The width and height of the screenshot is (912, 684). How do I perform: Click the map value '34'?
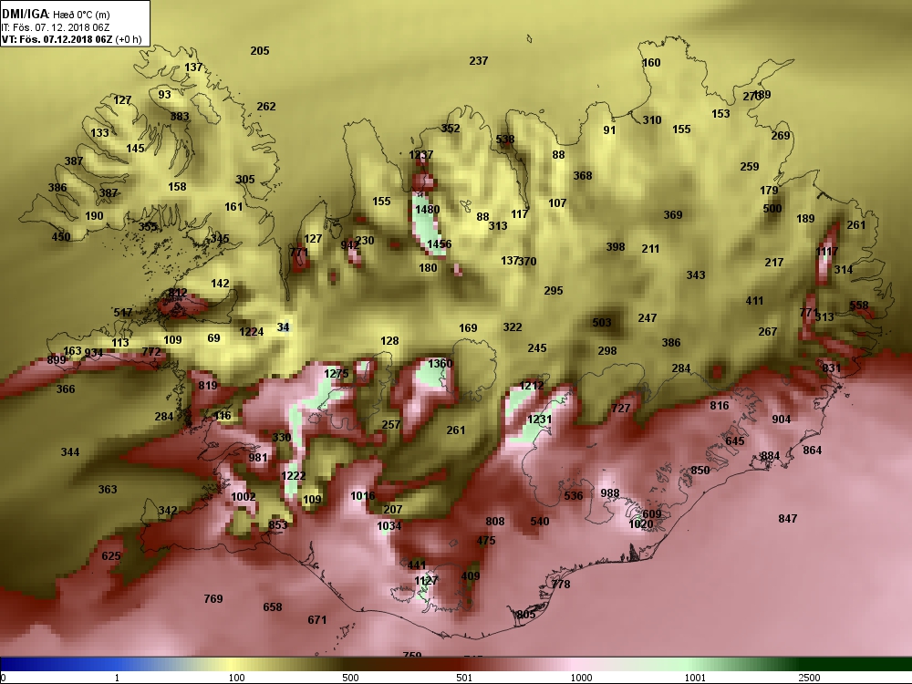point(284,327)
